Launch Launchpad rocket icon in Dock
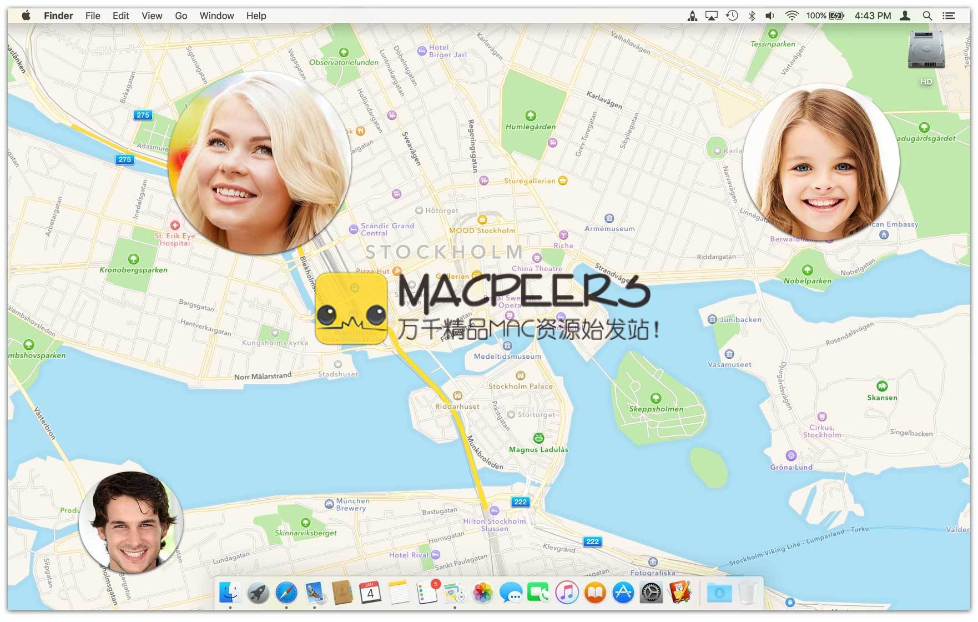978x622 pixels. (x=258, y=593)
